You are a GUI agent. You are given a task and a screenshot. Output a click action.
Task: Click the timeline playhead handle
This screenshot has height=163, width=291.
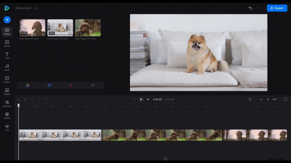tap(19, 105)
